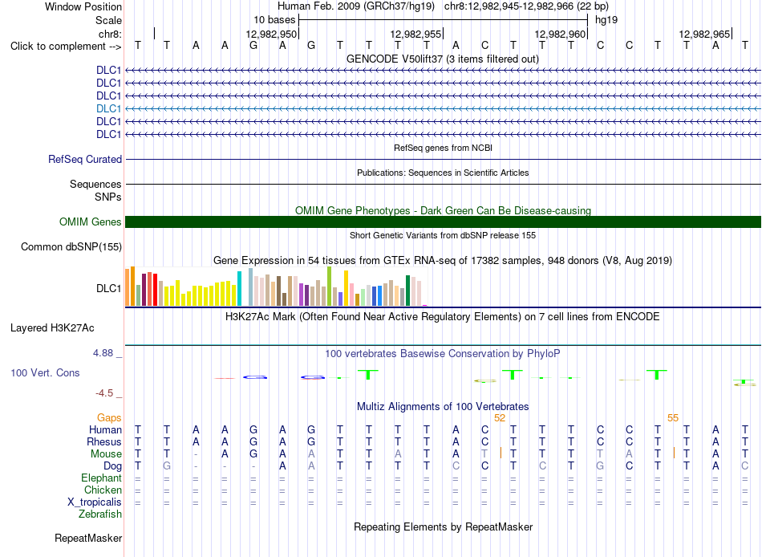Select the Zebrafish species label
Image resolution: width=762 pixels, height=557 pixels.
100,514
